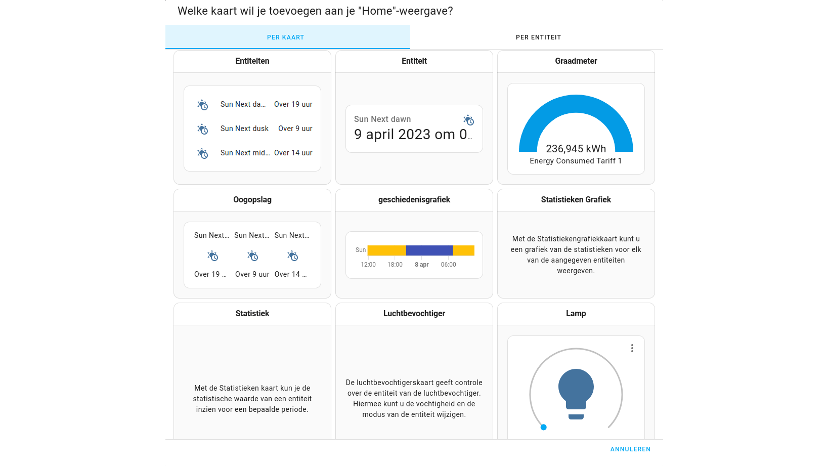828x466 pixels.
Task: Click the "236,945 kWh" gauge value
Action: (576, 148)
